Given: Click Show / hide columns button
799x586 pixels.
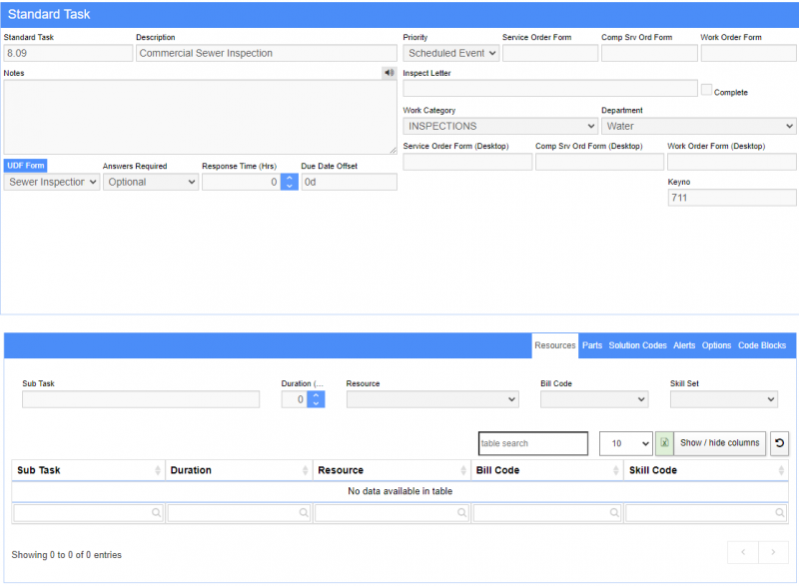Looking at the screenshot, I should (x=719, y=443).
